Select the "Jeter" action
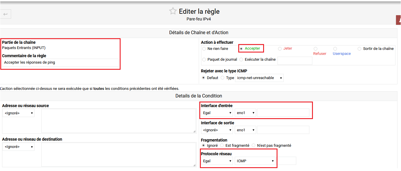Image resolution: width=401 pixels, height=171 pixels. [x=280, y=48]
